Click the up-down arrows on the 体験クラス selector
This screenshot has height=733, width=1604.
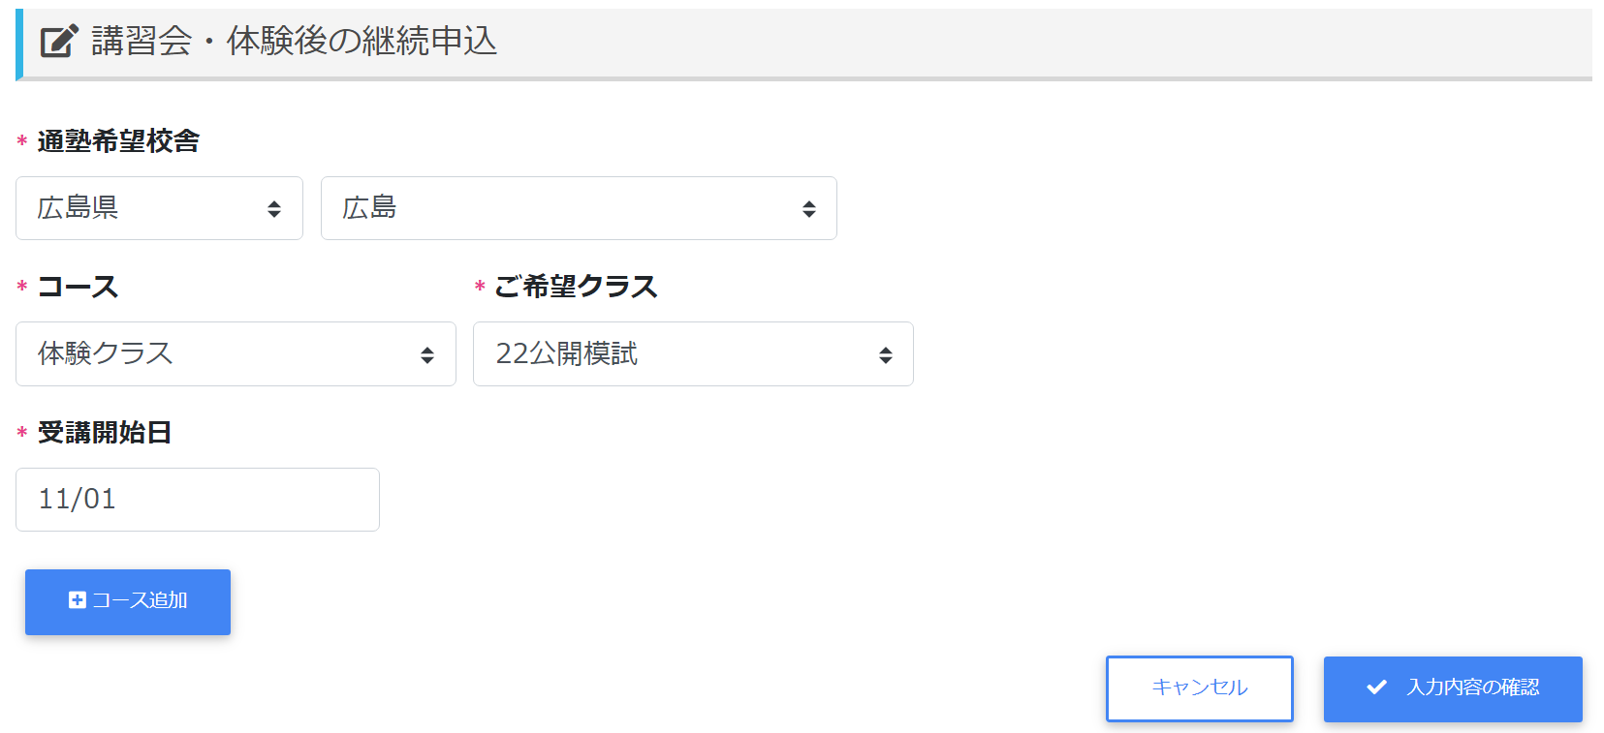click(x=427, y=355)
